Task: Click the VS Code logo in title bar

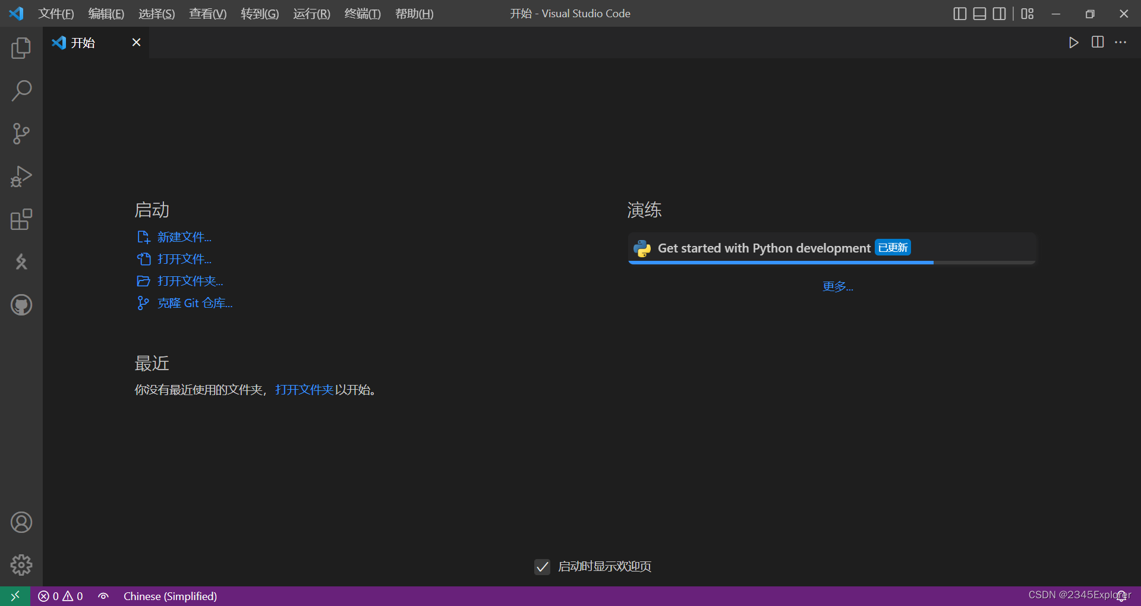Action: 16,14
